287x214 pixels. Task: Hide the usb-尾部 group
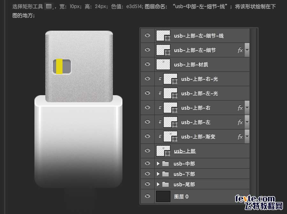coord(147,184)
